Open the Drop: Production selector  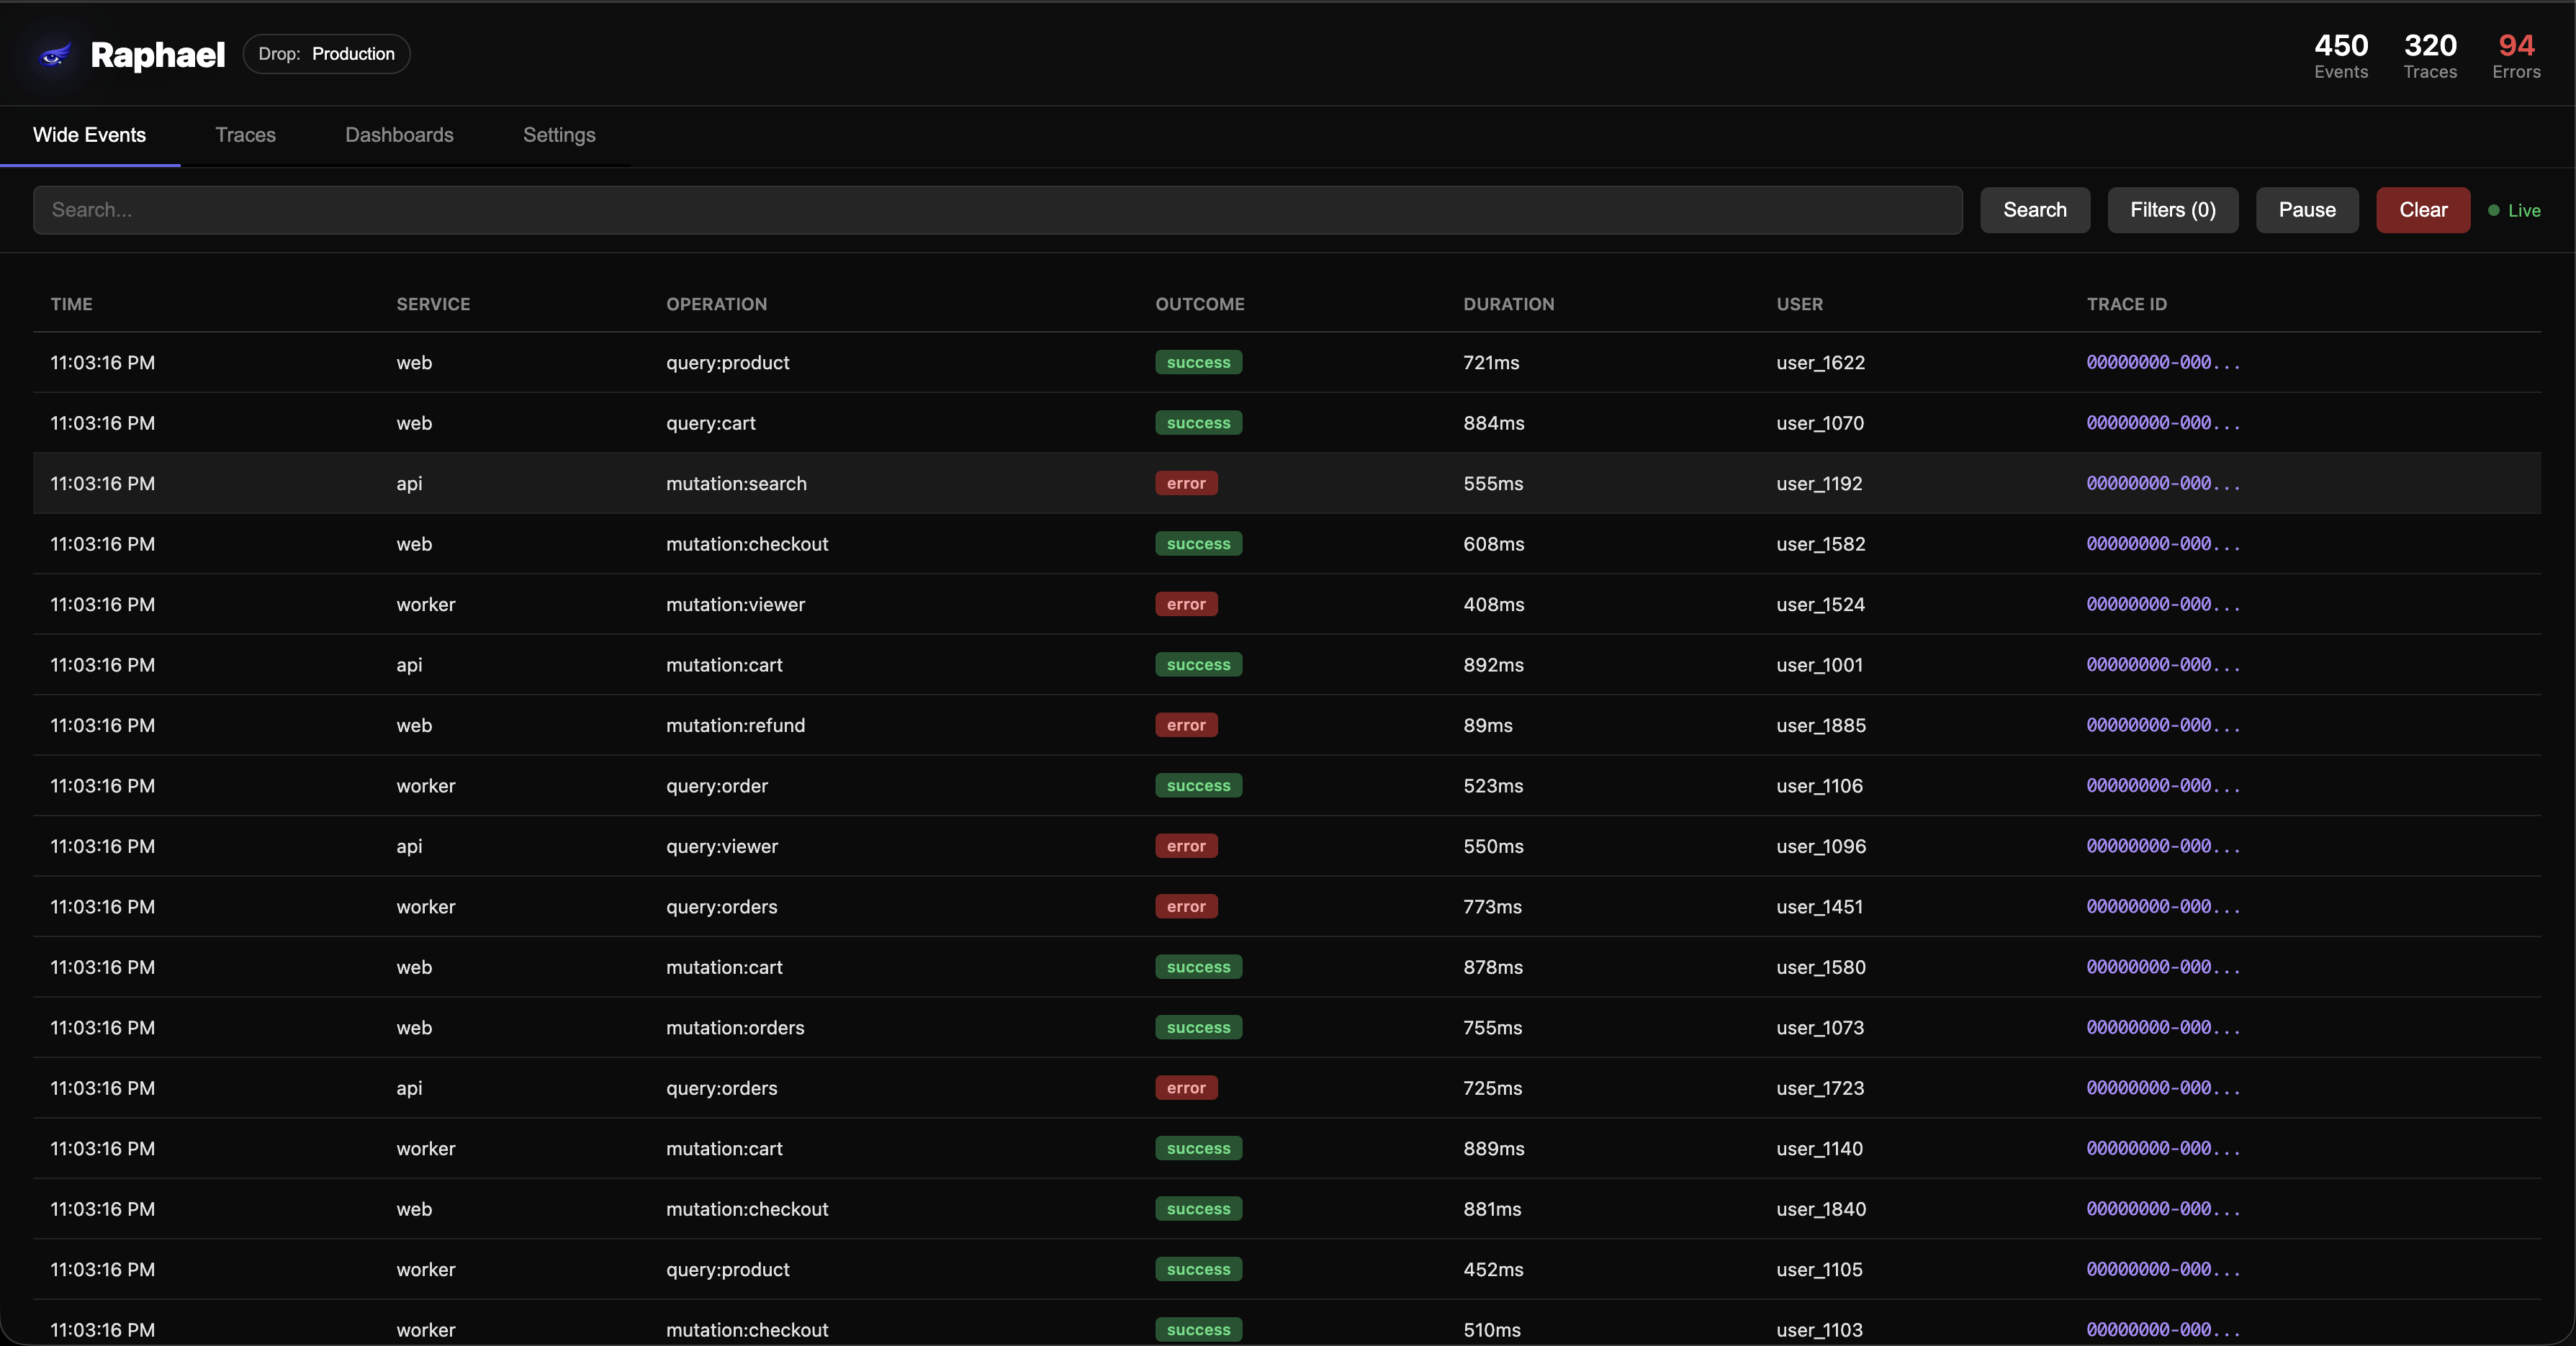coord(326,54)
